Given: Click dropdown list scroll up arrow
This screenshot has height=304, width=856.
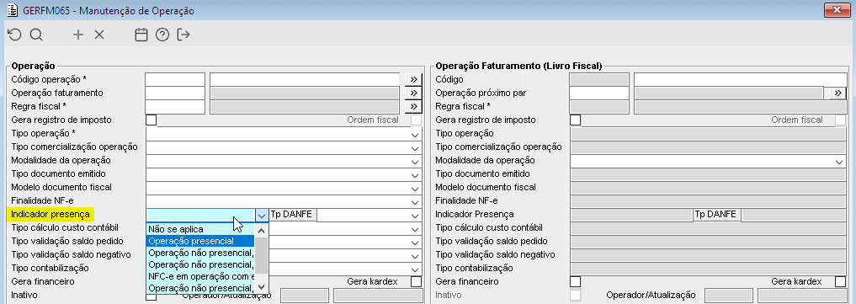Looking at the screenshot, I should pyautogui.click(x=262, y=230).
